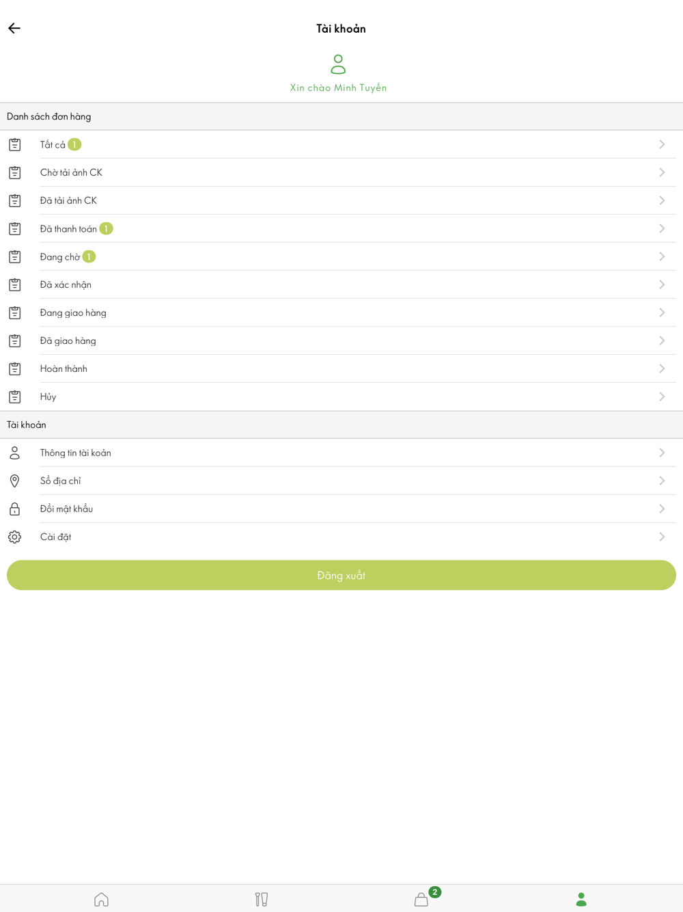Image resolution: width=683 pixels, height=912 pixels.
Task: Open the menu fork and cup icon
Action: 262,899
